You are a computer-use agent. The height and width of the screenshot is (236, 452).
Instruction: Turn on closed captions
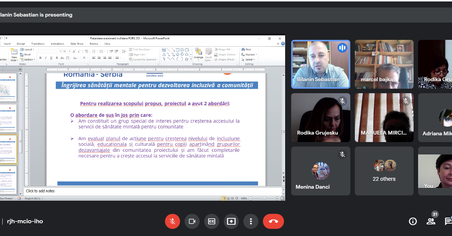click(212, 221)
